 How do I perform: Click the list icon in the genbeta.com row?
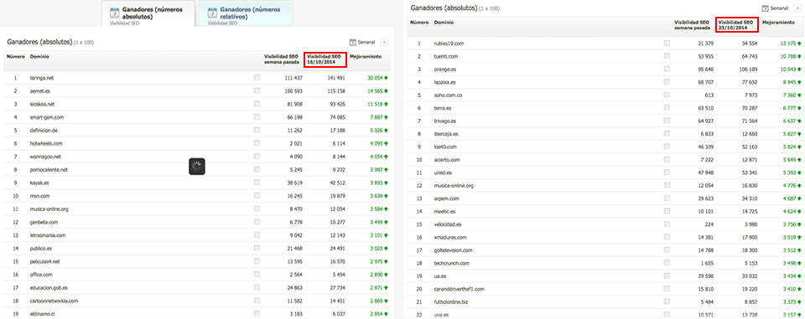[x=257, y=222]
